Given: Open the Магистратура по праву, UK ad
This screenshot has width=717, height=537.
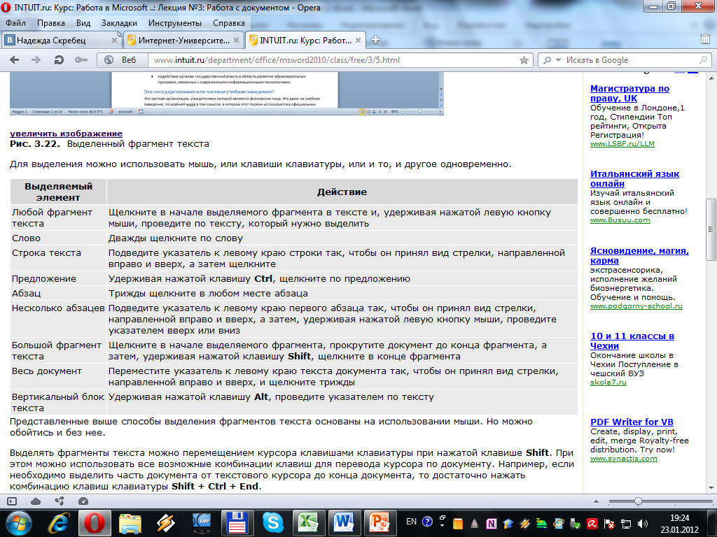Looking at the screenshot, I should pos(629,93).
